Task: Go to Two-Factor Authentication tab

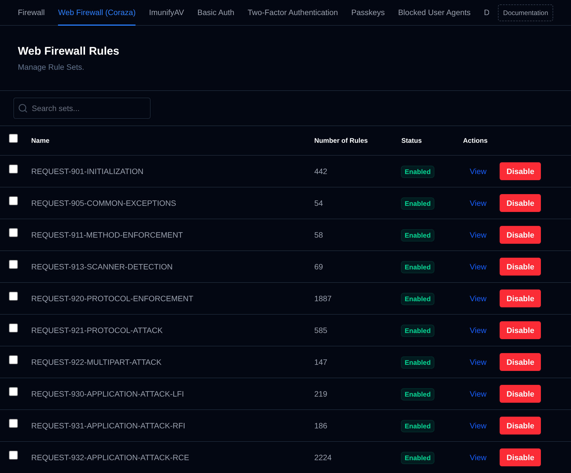Action: [293, 13]
